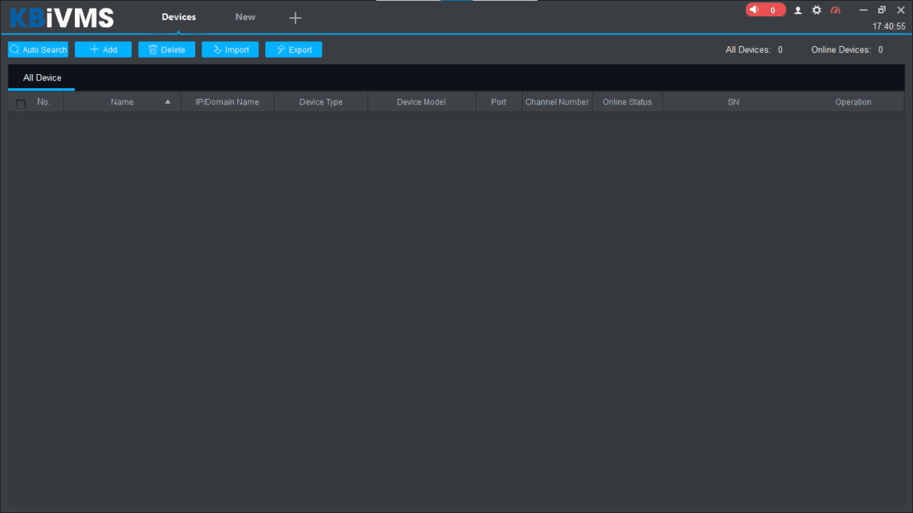
Task: Click the KBiVMS logo
Action: pos(62,18)
